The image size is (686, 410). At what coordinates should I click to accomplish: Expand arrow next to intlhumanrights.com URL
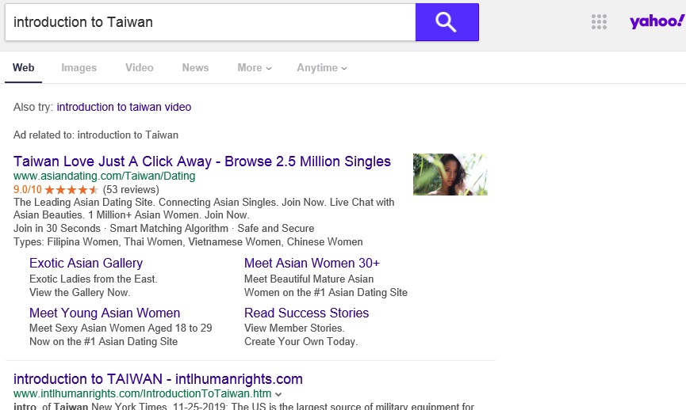pyautogui.click(x=278, y=394)
